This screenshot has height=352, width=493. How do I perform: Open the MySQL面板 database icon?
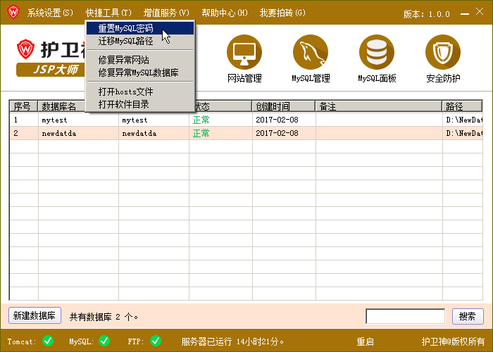tap(377, 52)
